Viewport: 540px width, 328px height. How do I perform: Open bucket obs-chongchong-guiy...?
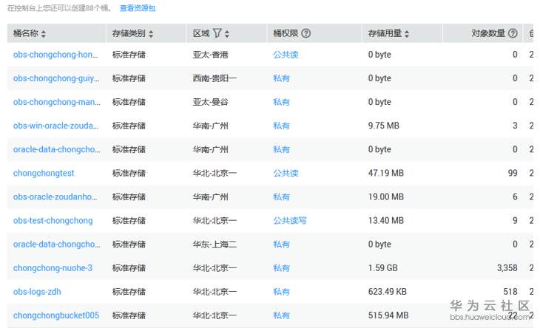(56, 78)
